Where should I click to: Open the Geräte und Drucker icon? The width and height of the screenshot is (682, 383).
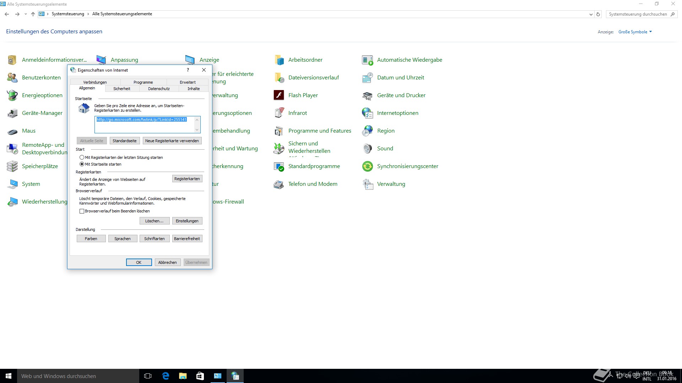[x=368, y=95]
